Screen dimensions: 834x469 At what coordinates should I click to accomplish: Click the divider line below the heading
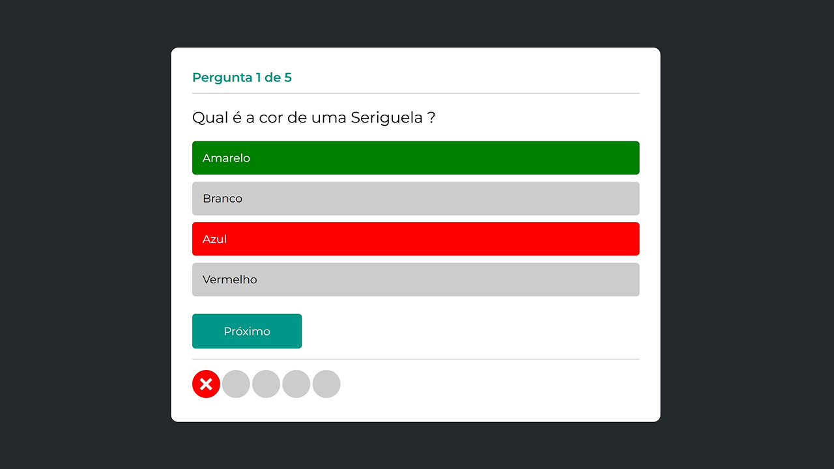(x=416, y=93)
